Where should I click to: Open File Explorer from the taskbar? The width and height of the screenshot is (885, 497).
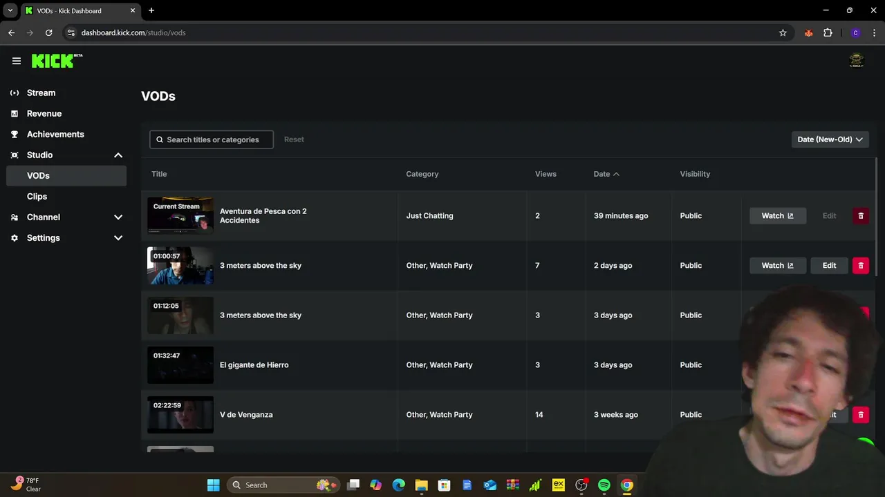421,485
